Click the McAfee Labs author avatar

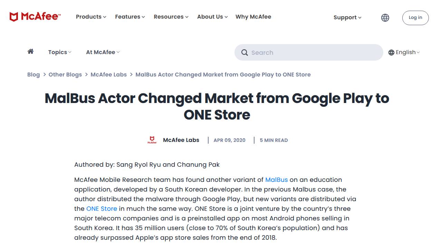152,140
